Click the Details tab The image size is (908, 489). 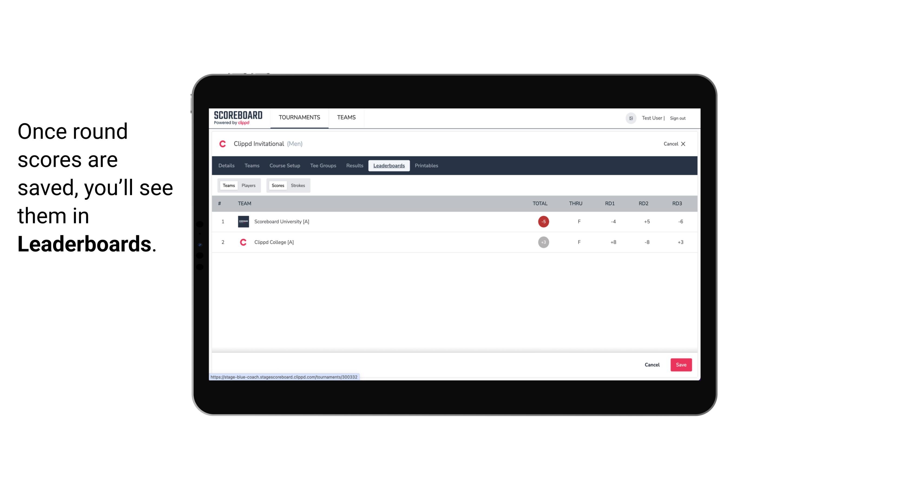coord(226,166)
